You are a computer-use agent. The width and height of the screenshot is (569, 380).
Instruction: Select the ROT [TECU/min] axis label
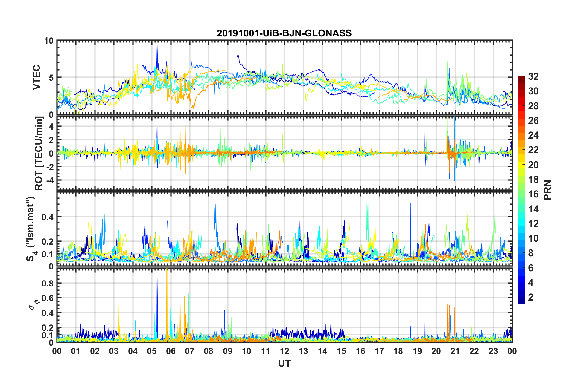tap(39, 153)
